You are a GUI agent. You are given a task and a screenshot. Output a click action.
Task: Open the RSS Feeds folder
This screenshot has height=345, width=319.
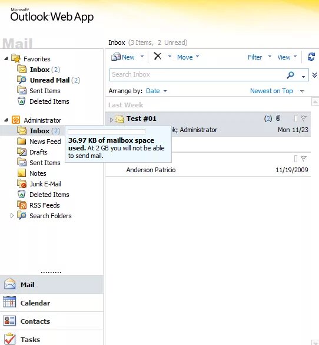[45, 205]
